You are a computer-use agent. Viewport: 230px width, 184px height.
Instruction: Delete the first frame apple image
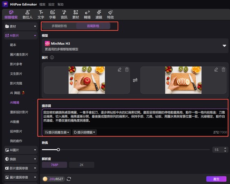(x=127, y=70)
